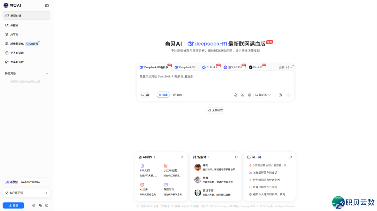Refresh the AI写作 card
The image size is (377, 211).
182,157
